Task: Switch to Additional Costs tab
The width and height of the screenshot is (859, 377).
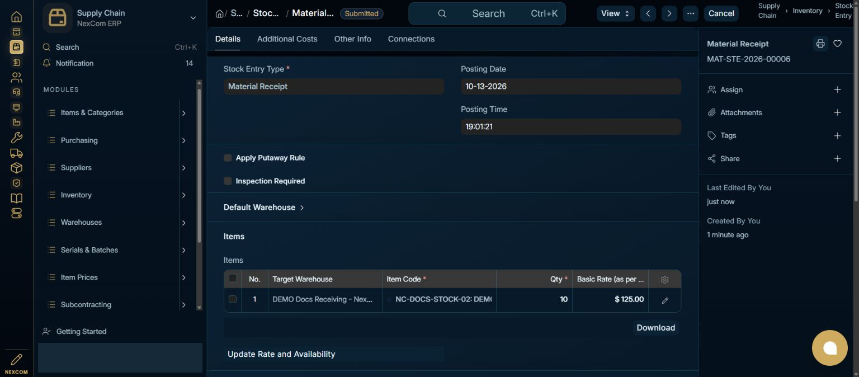Action: [x=287, y=39]
